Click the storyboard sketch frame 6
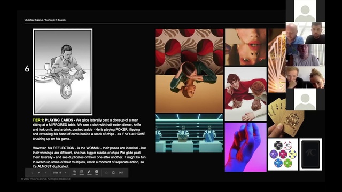Image resolution: width=342 pixels, height=192 pixels. point(63,72)
